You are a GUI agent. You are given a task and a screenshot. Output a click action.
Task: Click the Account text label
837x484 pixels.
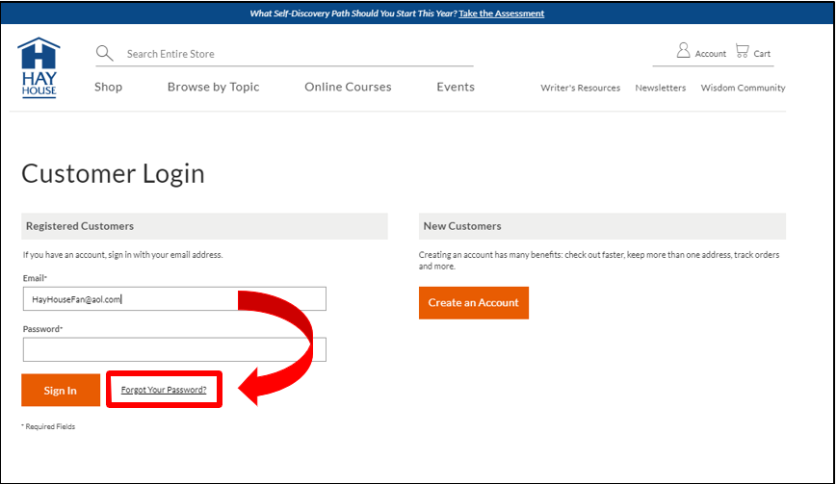pos(711,54)
